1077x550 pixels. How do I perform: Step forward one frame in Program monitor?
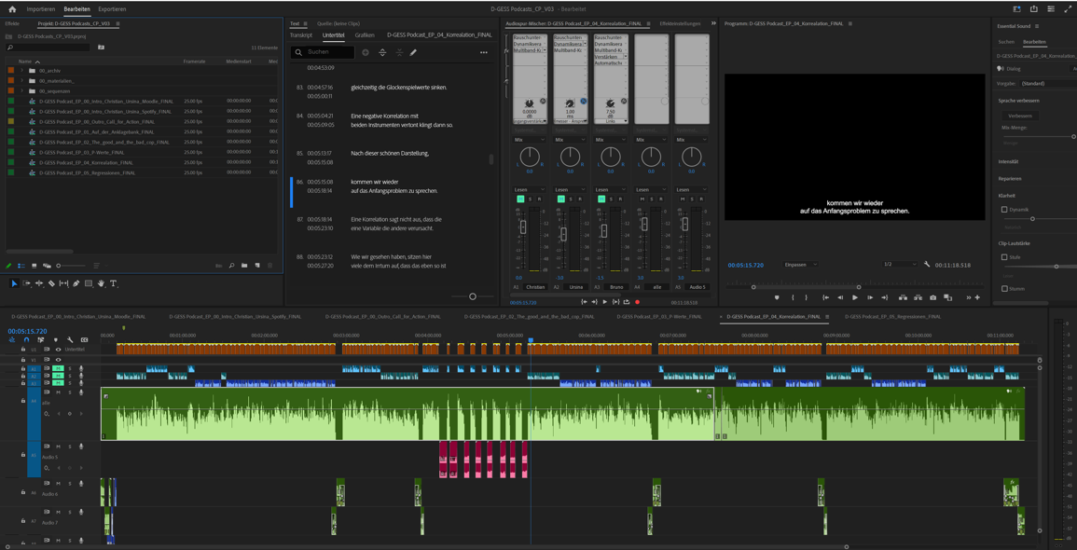point(870,297)
